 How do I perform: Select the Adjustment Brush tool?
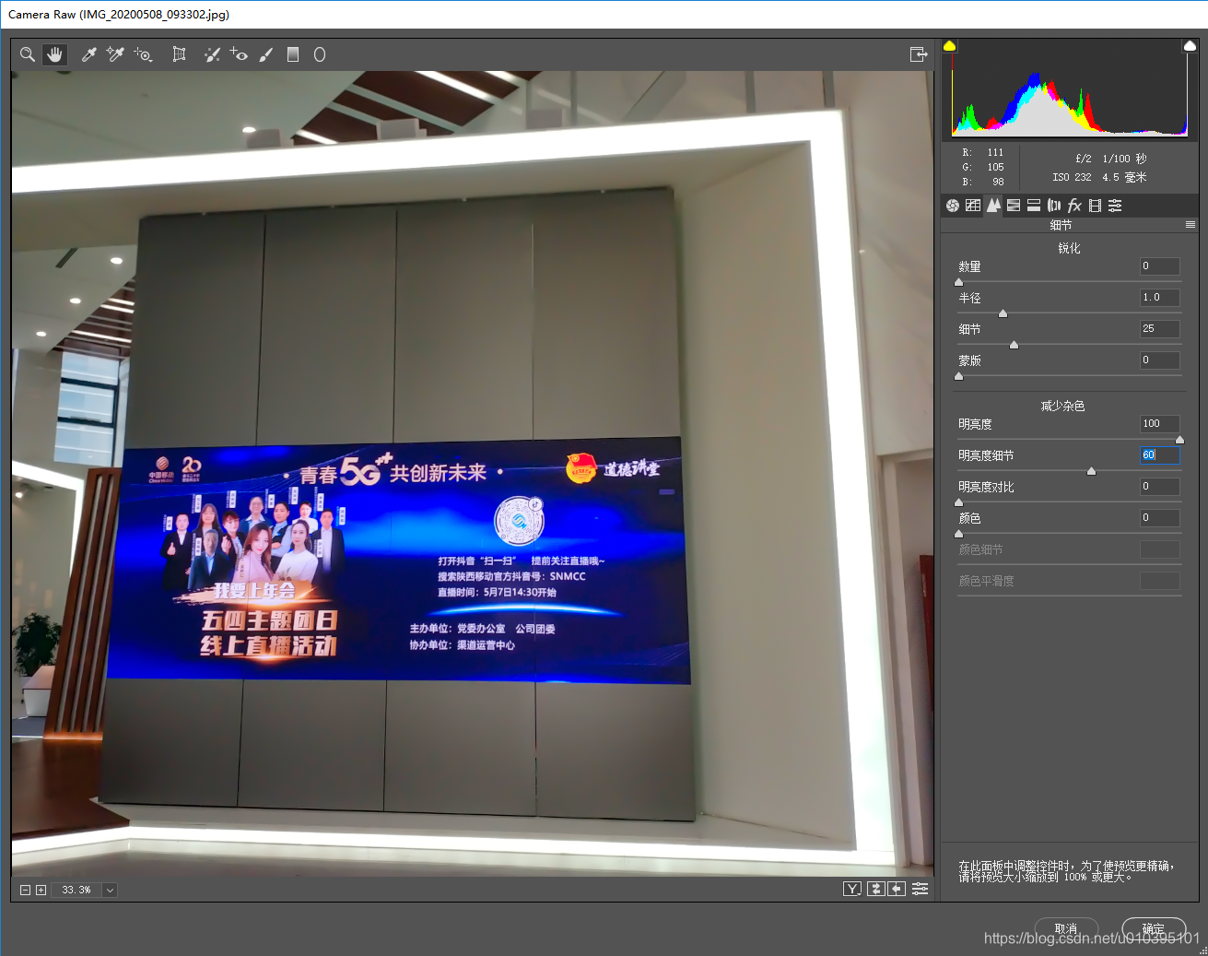[x=266, y=54]
